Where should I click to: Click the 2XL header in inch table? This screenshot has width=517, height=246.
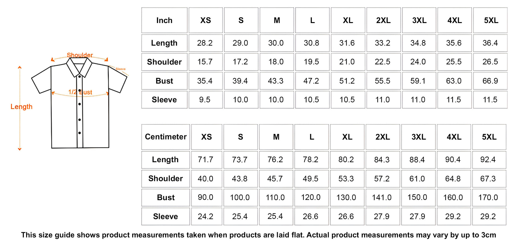pyautogui.click(x=383, y=20)
